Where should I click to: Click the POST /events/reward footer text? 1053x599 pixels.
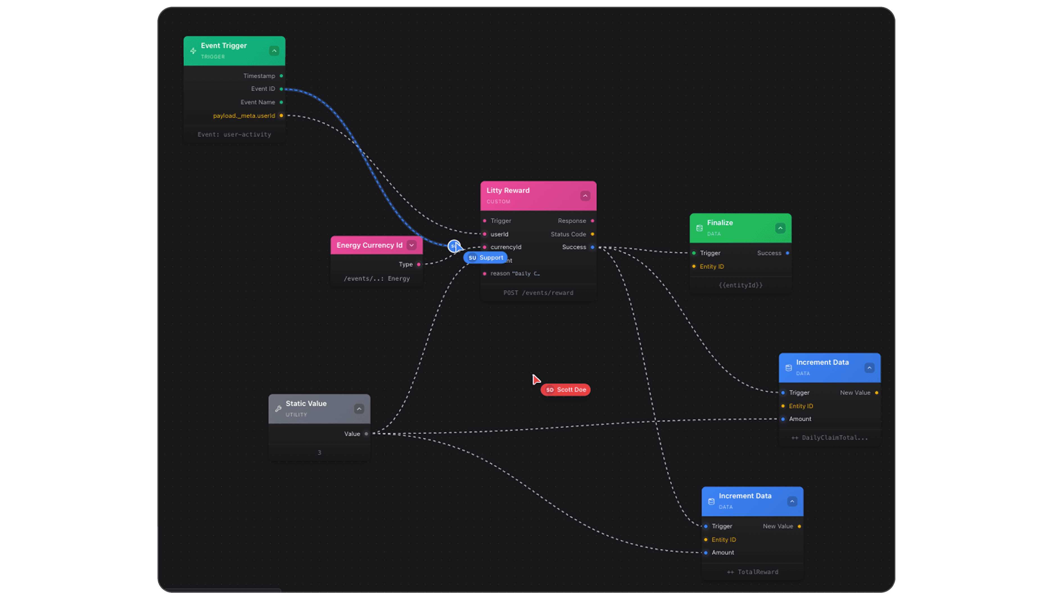538,293
